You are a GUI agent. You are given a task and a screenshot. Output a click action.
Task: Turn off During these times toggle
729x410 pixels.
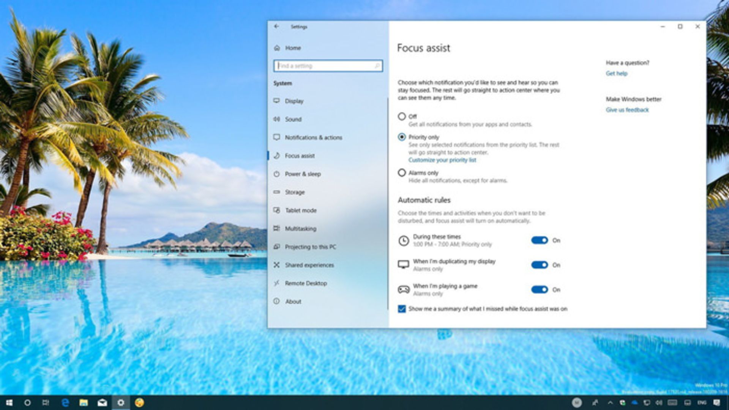(x=540, y=240)
